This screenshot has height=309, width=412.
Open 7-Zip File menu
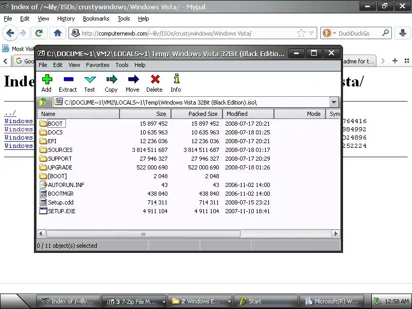(x=43, y=65)
